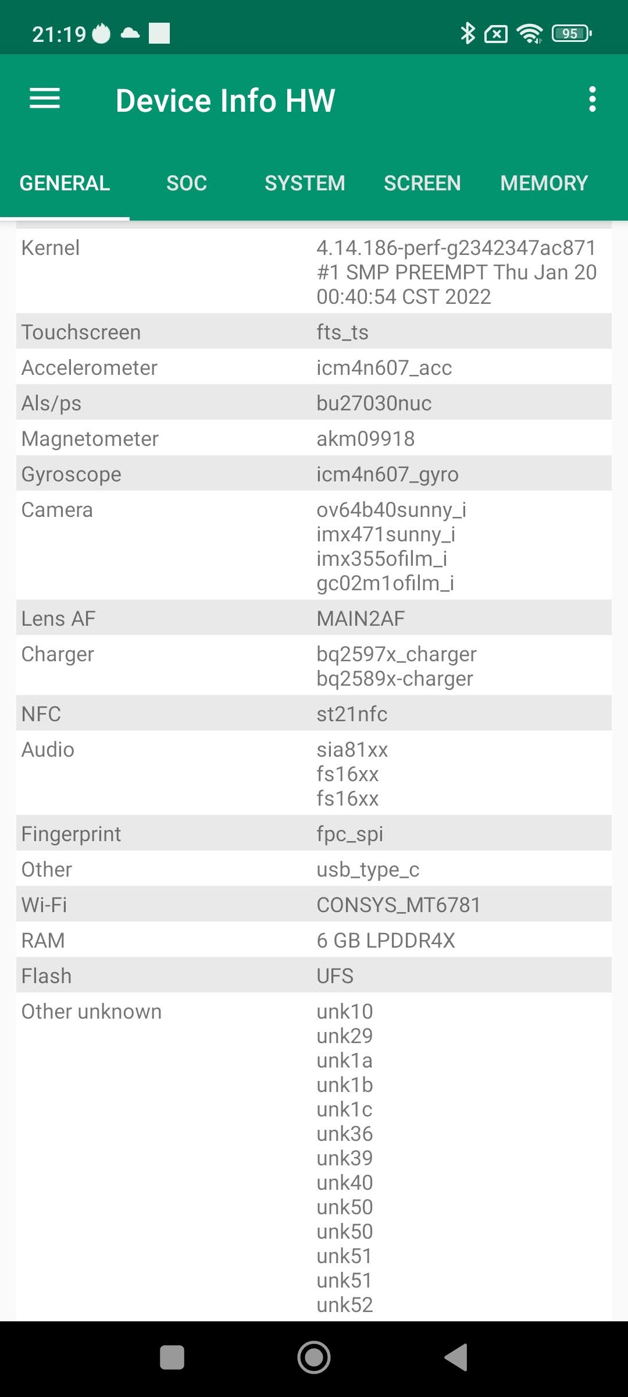The image size is (628, 1397).
Task: Tap the Bluetooth status bar icon
Action: pos(467,34)
